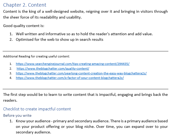The image size is (176, 135).
Task: Click the horizontal rule below the links list
Action: pos(85,89)
